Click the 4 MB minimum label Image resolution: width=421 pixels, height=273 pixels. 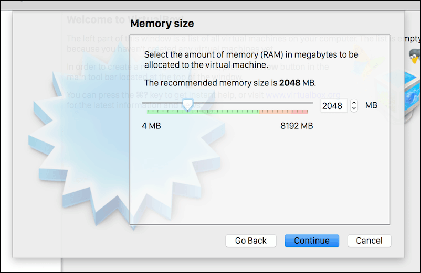151,126
